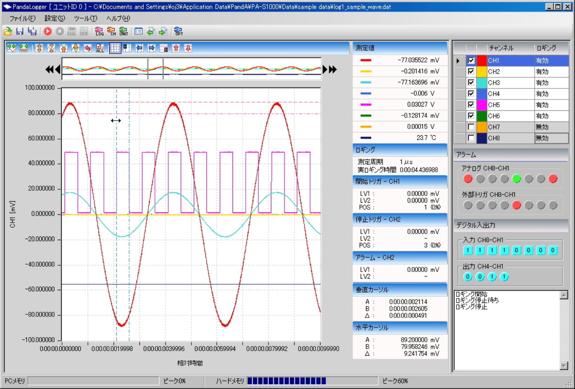Open the ヘルプ(H) menu

click(118, 18)
